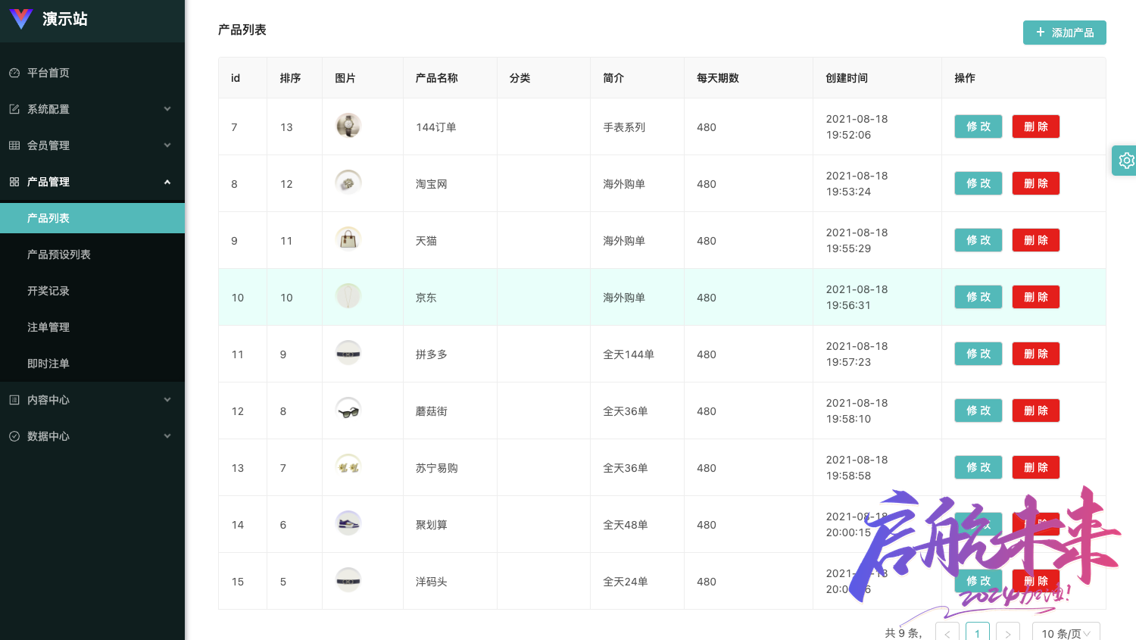Go to previous page arrow
The width and height of the screenshot is (1136, 640).
point(947,632)
